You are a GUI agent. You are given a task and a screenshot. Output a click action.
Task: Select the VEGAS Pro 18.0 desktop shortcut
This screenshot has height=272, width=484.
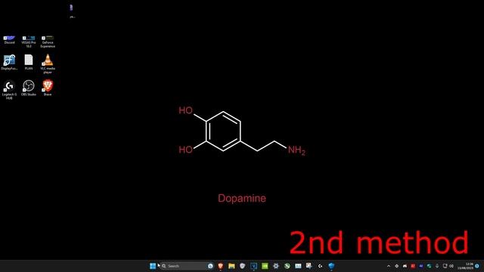click(x=29, y=42)
